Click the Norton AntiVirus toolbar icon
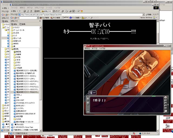The width and height of the screenshot is (173, 138). [154, 18]
